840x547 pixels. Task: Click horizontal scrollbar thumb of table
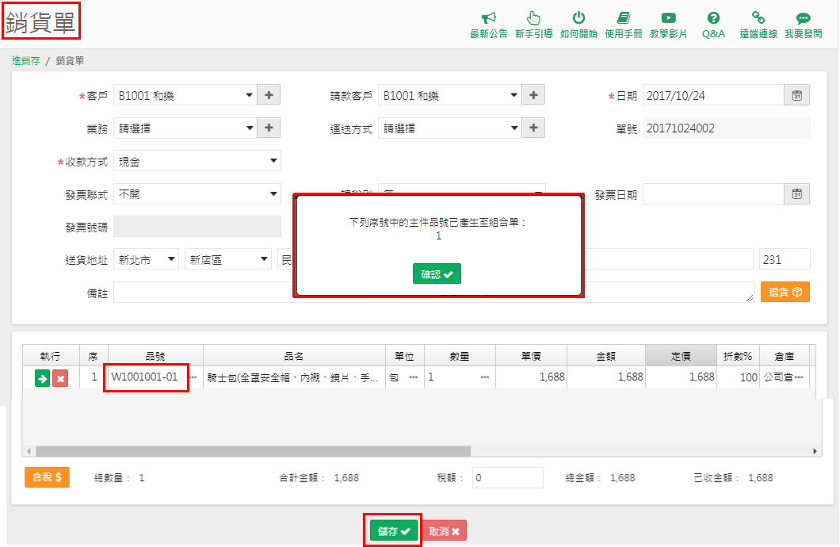coord(253,451)
